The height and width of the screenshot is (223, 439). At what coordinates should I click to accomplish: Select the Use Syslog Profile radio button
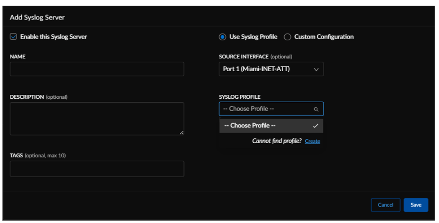coord(222,37)
